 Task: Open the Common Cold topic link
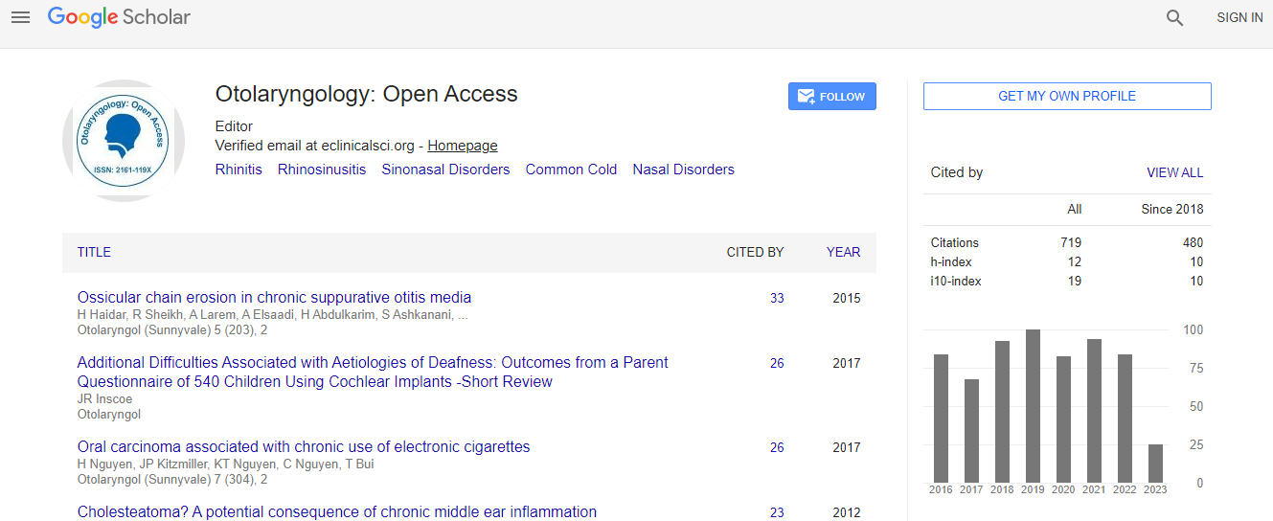tap(571, 170)
